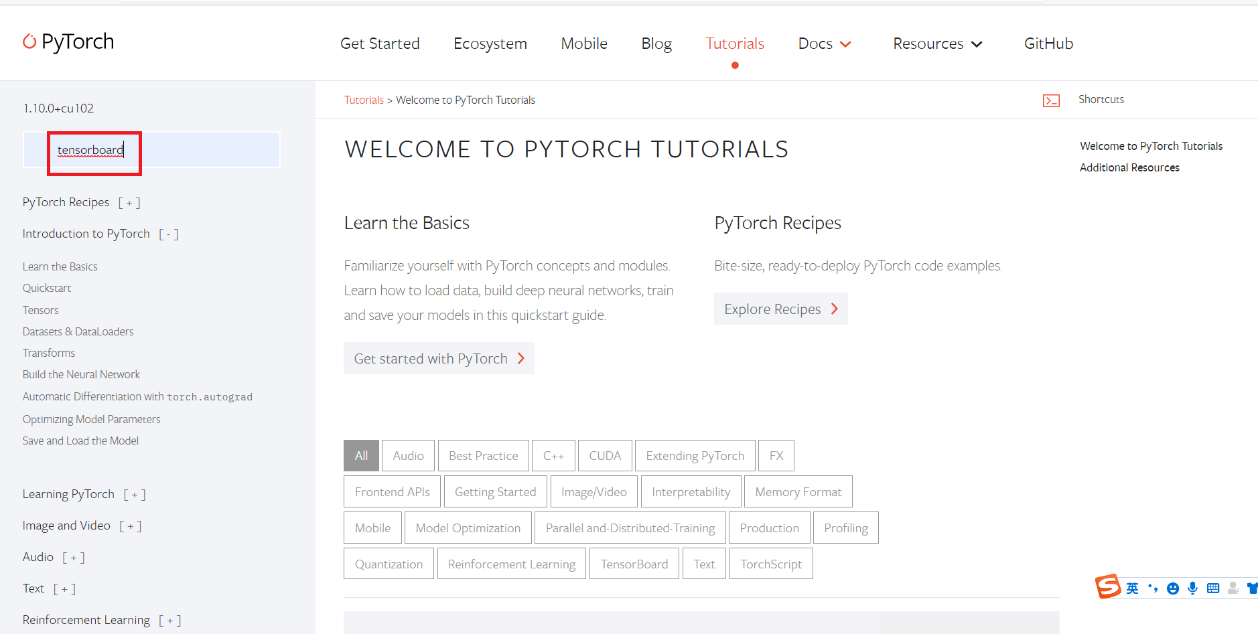
Task: Open Learn the Basics sidebar link
Action: pos(60,266)
